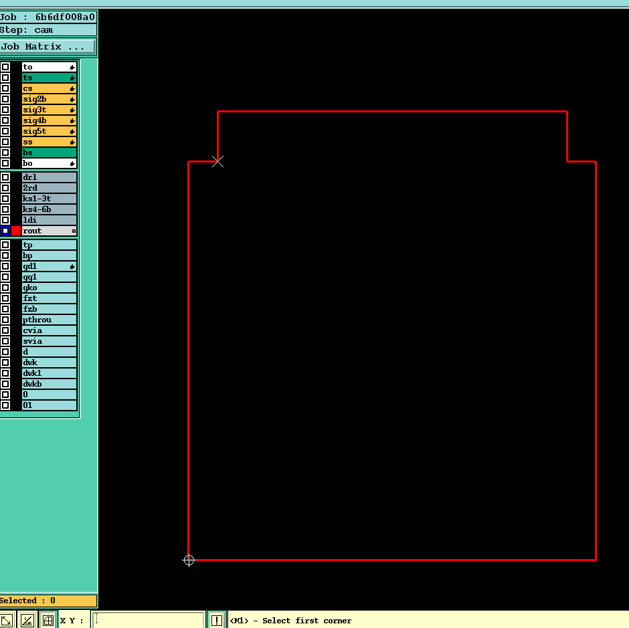The width and height of the screenshot is (629, 628).
Task: Select the 'rout' layer name
Action: pos(50,231)
